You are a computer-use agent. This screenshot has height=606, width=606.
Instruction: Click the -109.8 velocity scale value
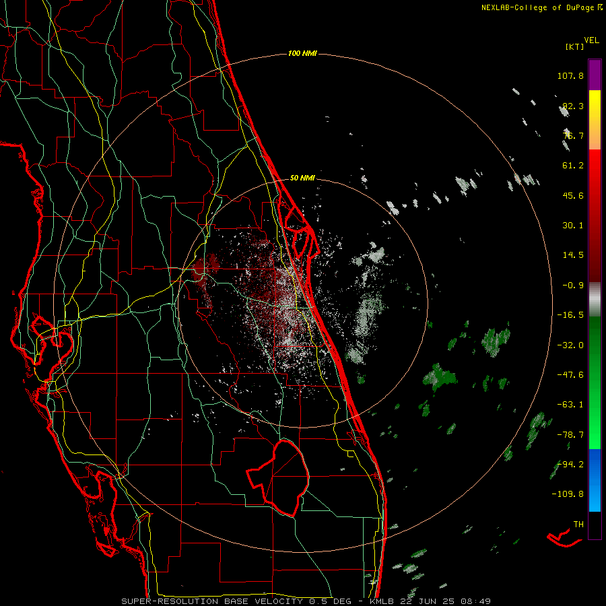pyautogui.click(x=568, y=494)
